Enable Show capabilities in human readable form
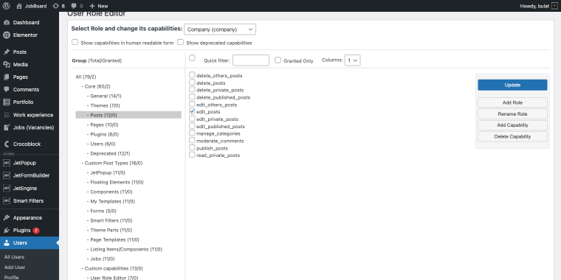Screen dimensions: 561x280 pyautogui.click(x=75, y=42)
